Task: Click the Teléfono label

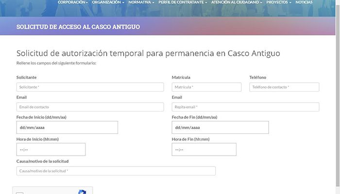Action: pos(257,77)
